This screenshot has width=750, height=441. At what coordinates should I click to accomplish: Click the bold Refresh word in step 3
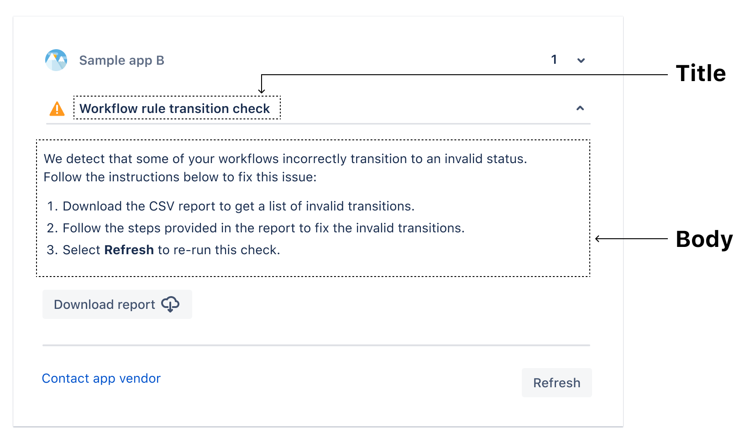tap(129, 250)
